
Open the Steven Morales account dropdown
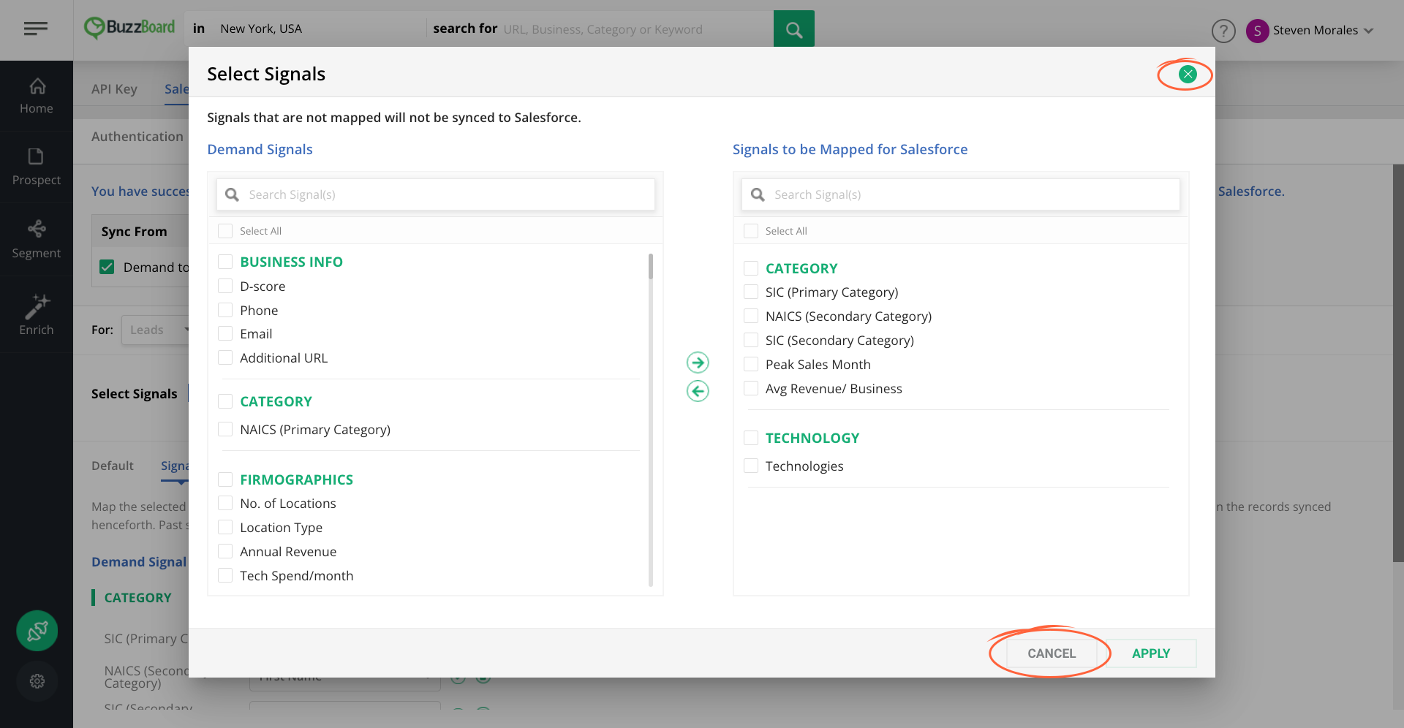[1368, 31]
